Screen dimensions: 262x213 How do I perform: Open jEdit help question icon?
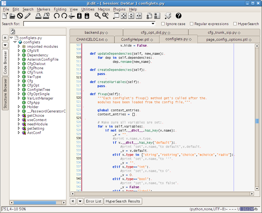pos(178,16)
